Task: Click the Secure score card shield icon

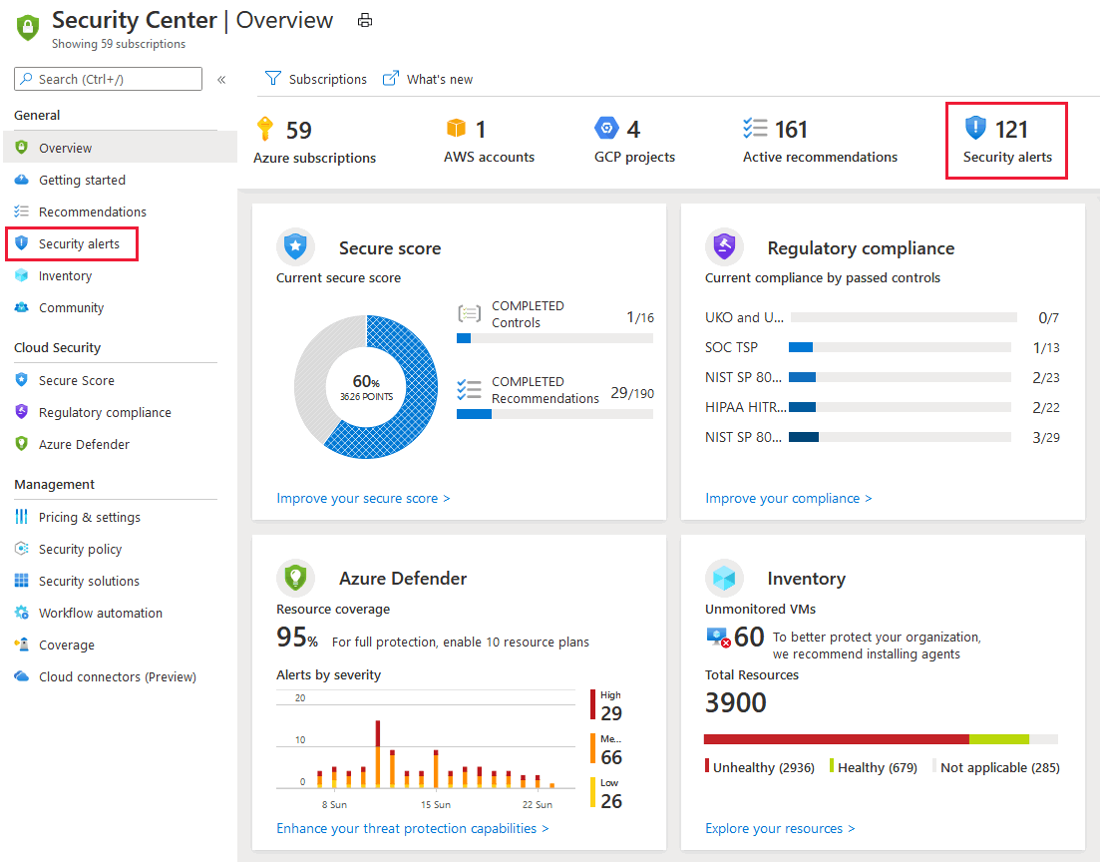Action: click(295, 247)
